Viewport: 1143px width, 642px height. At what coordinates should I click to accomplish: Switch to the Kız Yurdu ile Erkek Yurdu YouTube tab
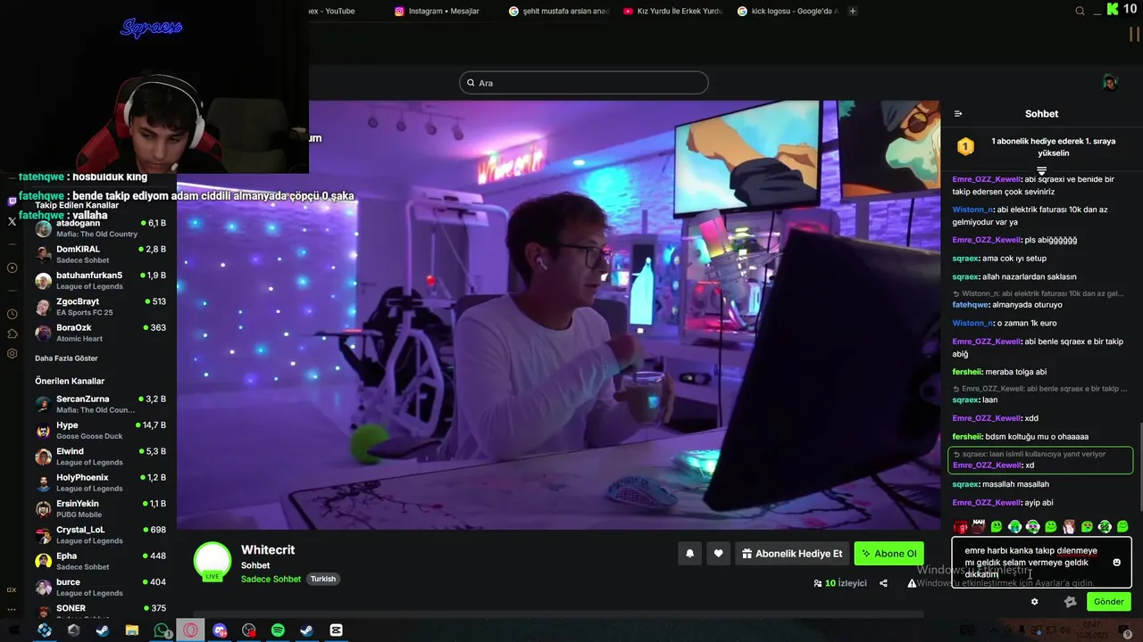point(673,11)
